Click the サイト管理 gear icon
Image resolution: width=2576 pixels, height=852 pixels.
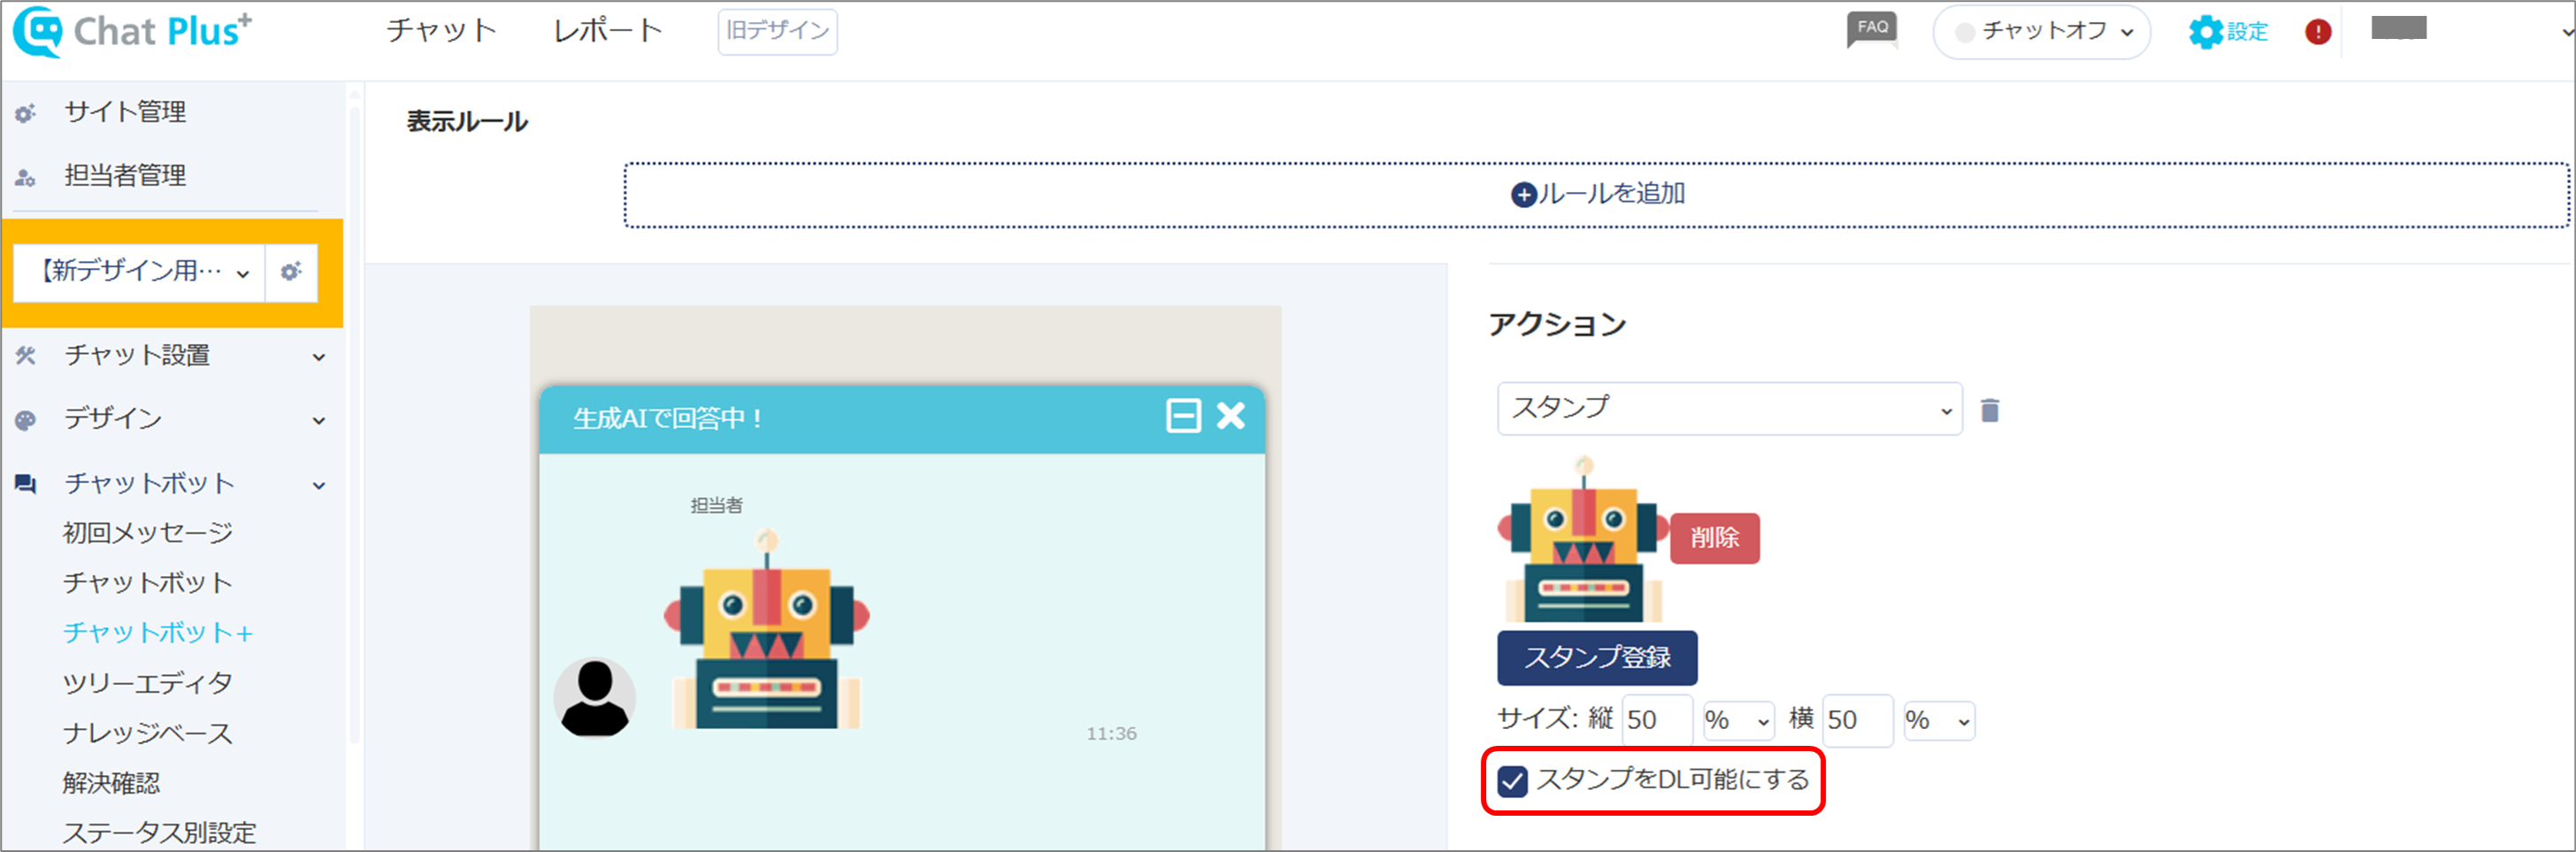pos(26,113)
